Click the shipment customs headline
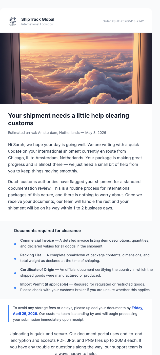The height and width of the screenshot is (355, 160). tap(69, 119)
